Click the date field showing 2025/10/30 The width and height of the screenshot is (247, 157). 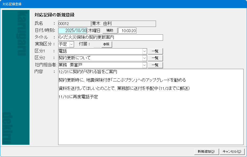point(73,31)
